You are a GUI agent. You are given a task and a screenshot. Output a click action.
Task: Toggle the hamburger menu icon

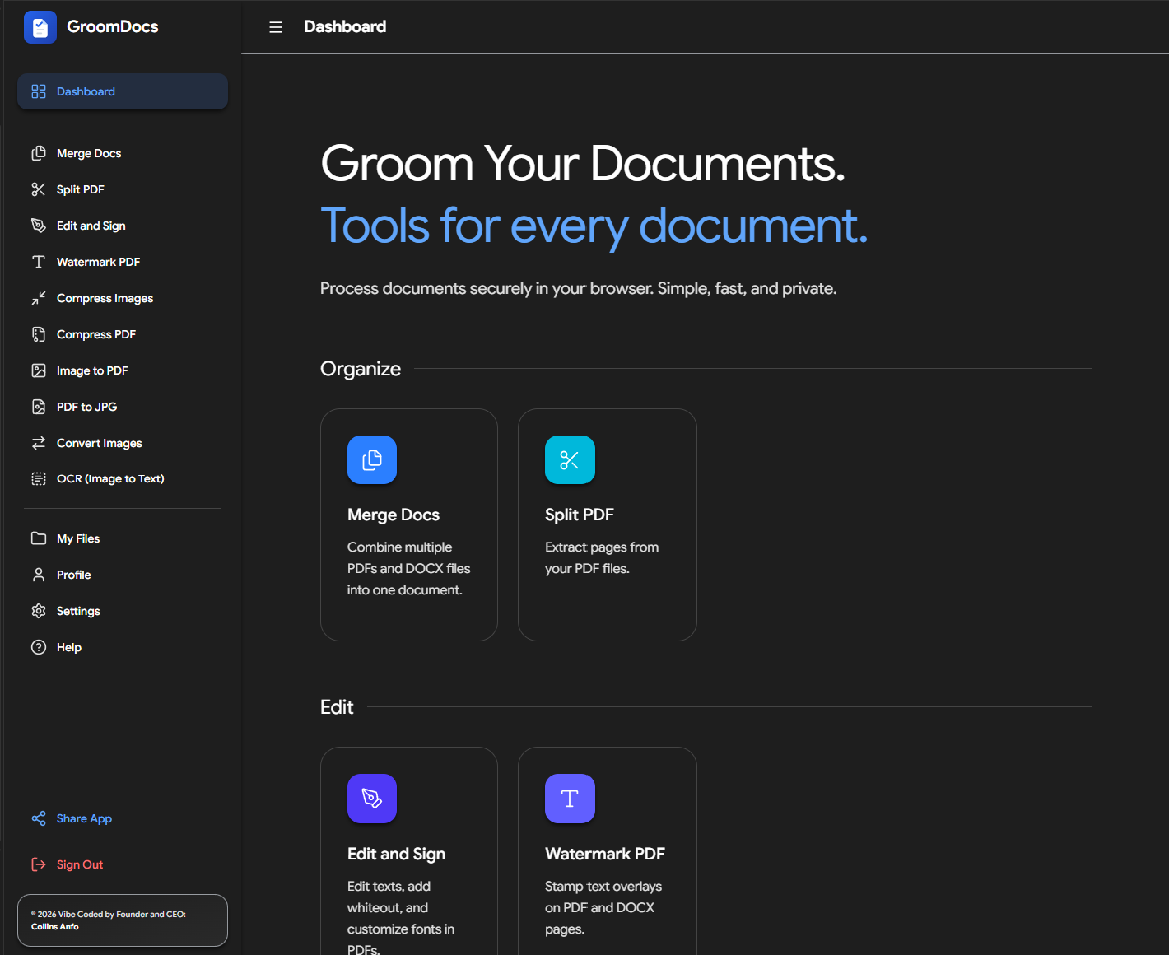pyautogui.click(x=276, y=27)
